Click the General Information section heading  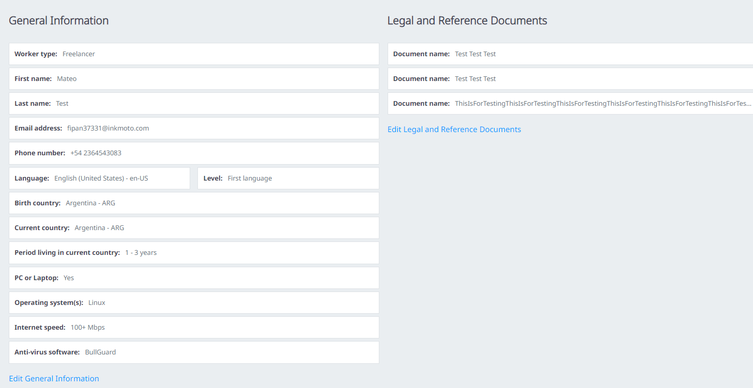[59, 21]
